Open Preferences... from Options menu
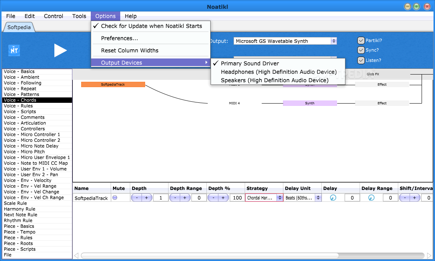The image size is (435, 261). pyautogui.click(x=150, y=38)
